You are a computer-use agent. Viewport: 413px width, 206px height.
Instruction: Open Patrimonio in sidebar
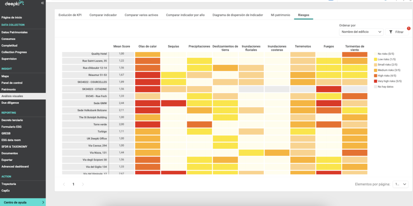pyautogui.click(x=8, y=89)
